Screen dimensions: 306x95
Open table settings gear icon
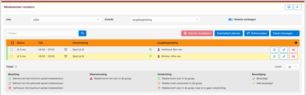point(296,43)
